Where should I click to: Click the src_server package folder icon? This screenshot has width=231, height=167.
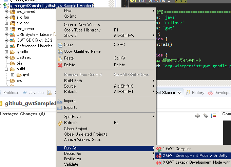(13, 29)
